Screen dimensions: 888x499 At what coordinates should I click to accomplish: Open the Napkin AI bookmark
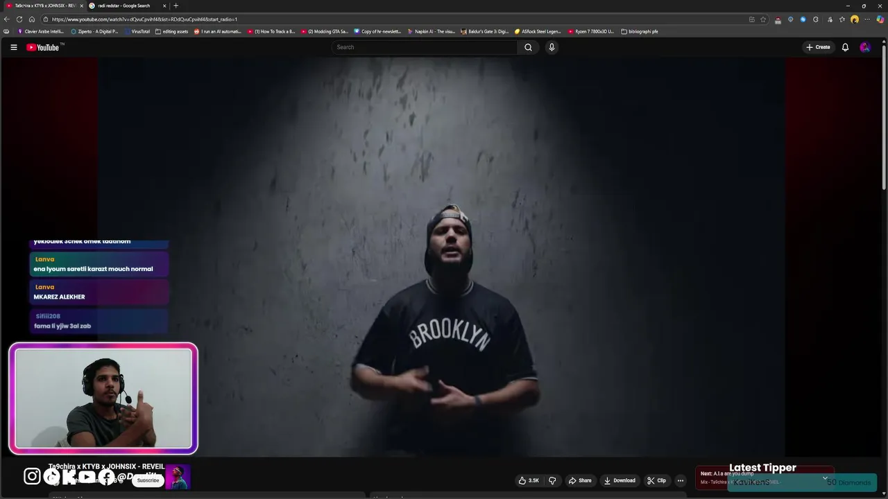point(432,31)
